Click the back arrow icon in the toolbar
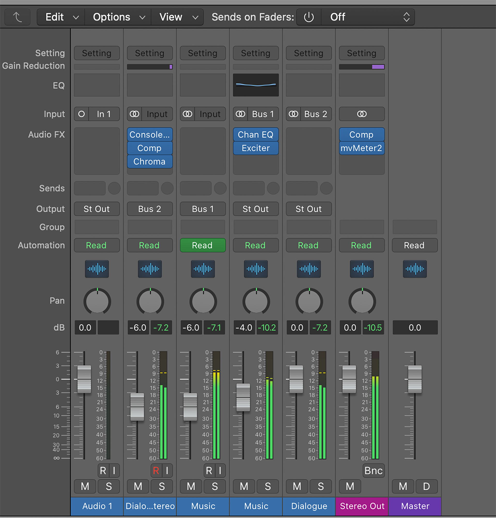496x518 pixels. [x=18, y=17]
